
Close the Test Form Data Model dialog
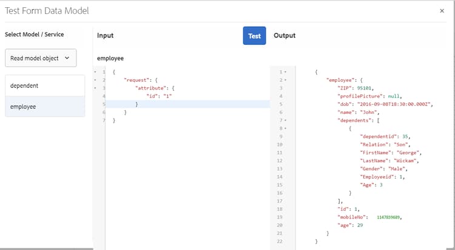pos(441,10)
